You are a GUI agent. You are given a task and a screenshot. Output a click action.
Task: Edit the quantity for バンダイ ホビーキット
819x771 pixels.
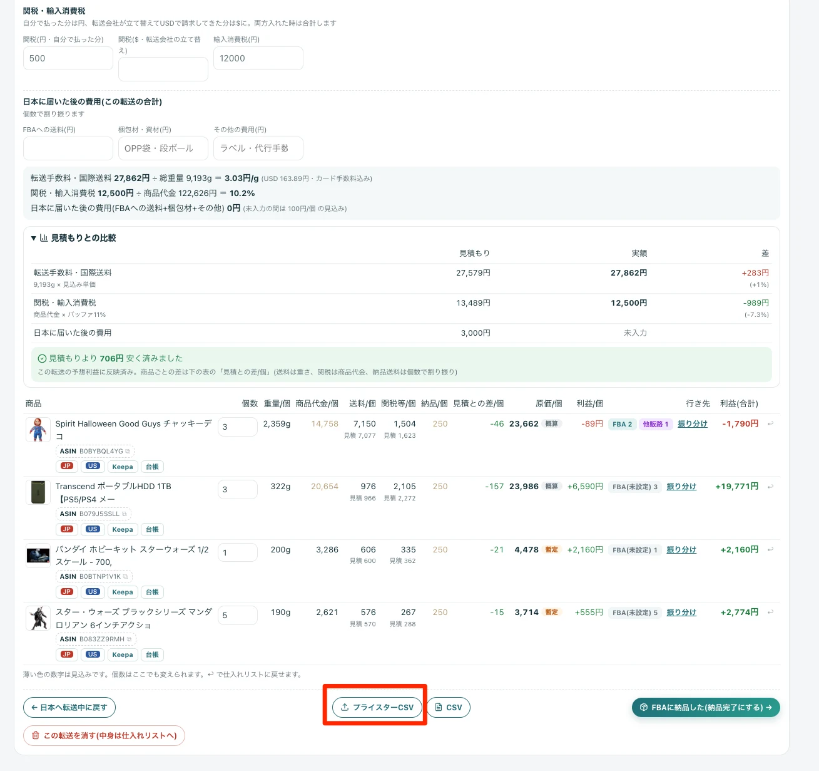pos(238,552)
